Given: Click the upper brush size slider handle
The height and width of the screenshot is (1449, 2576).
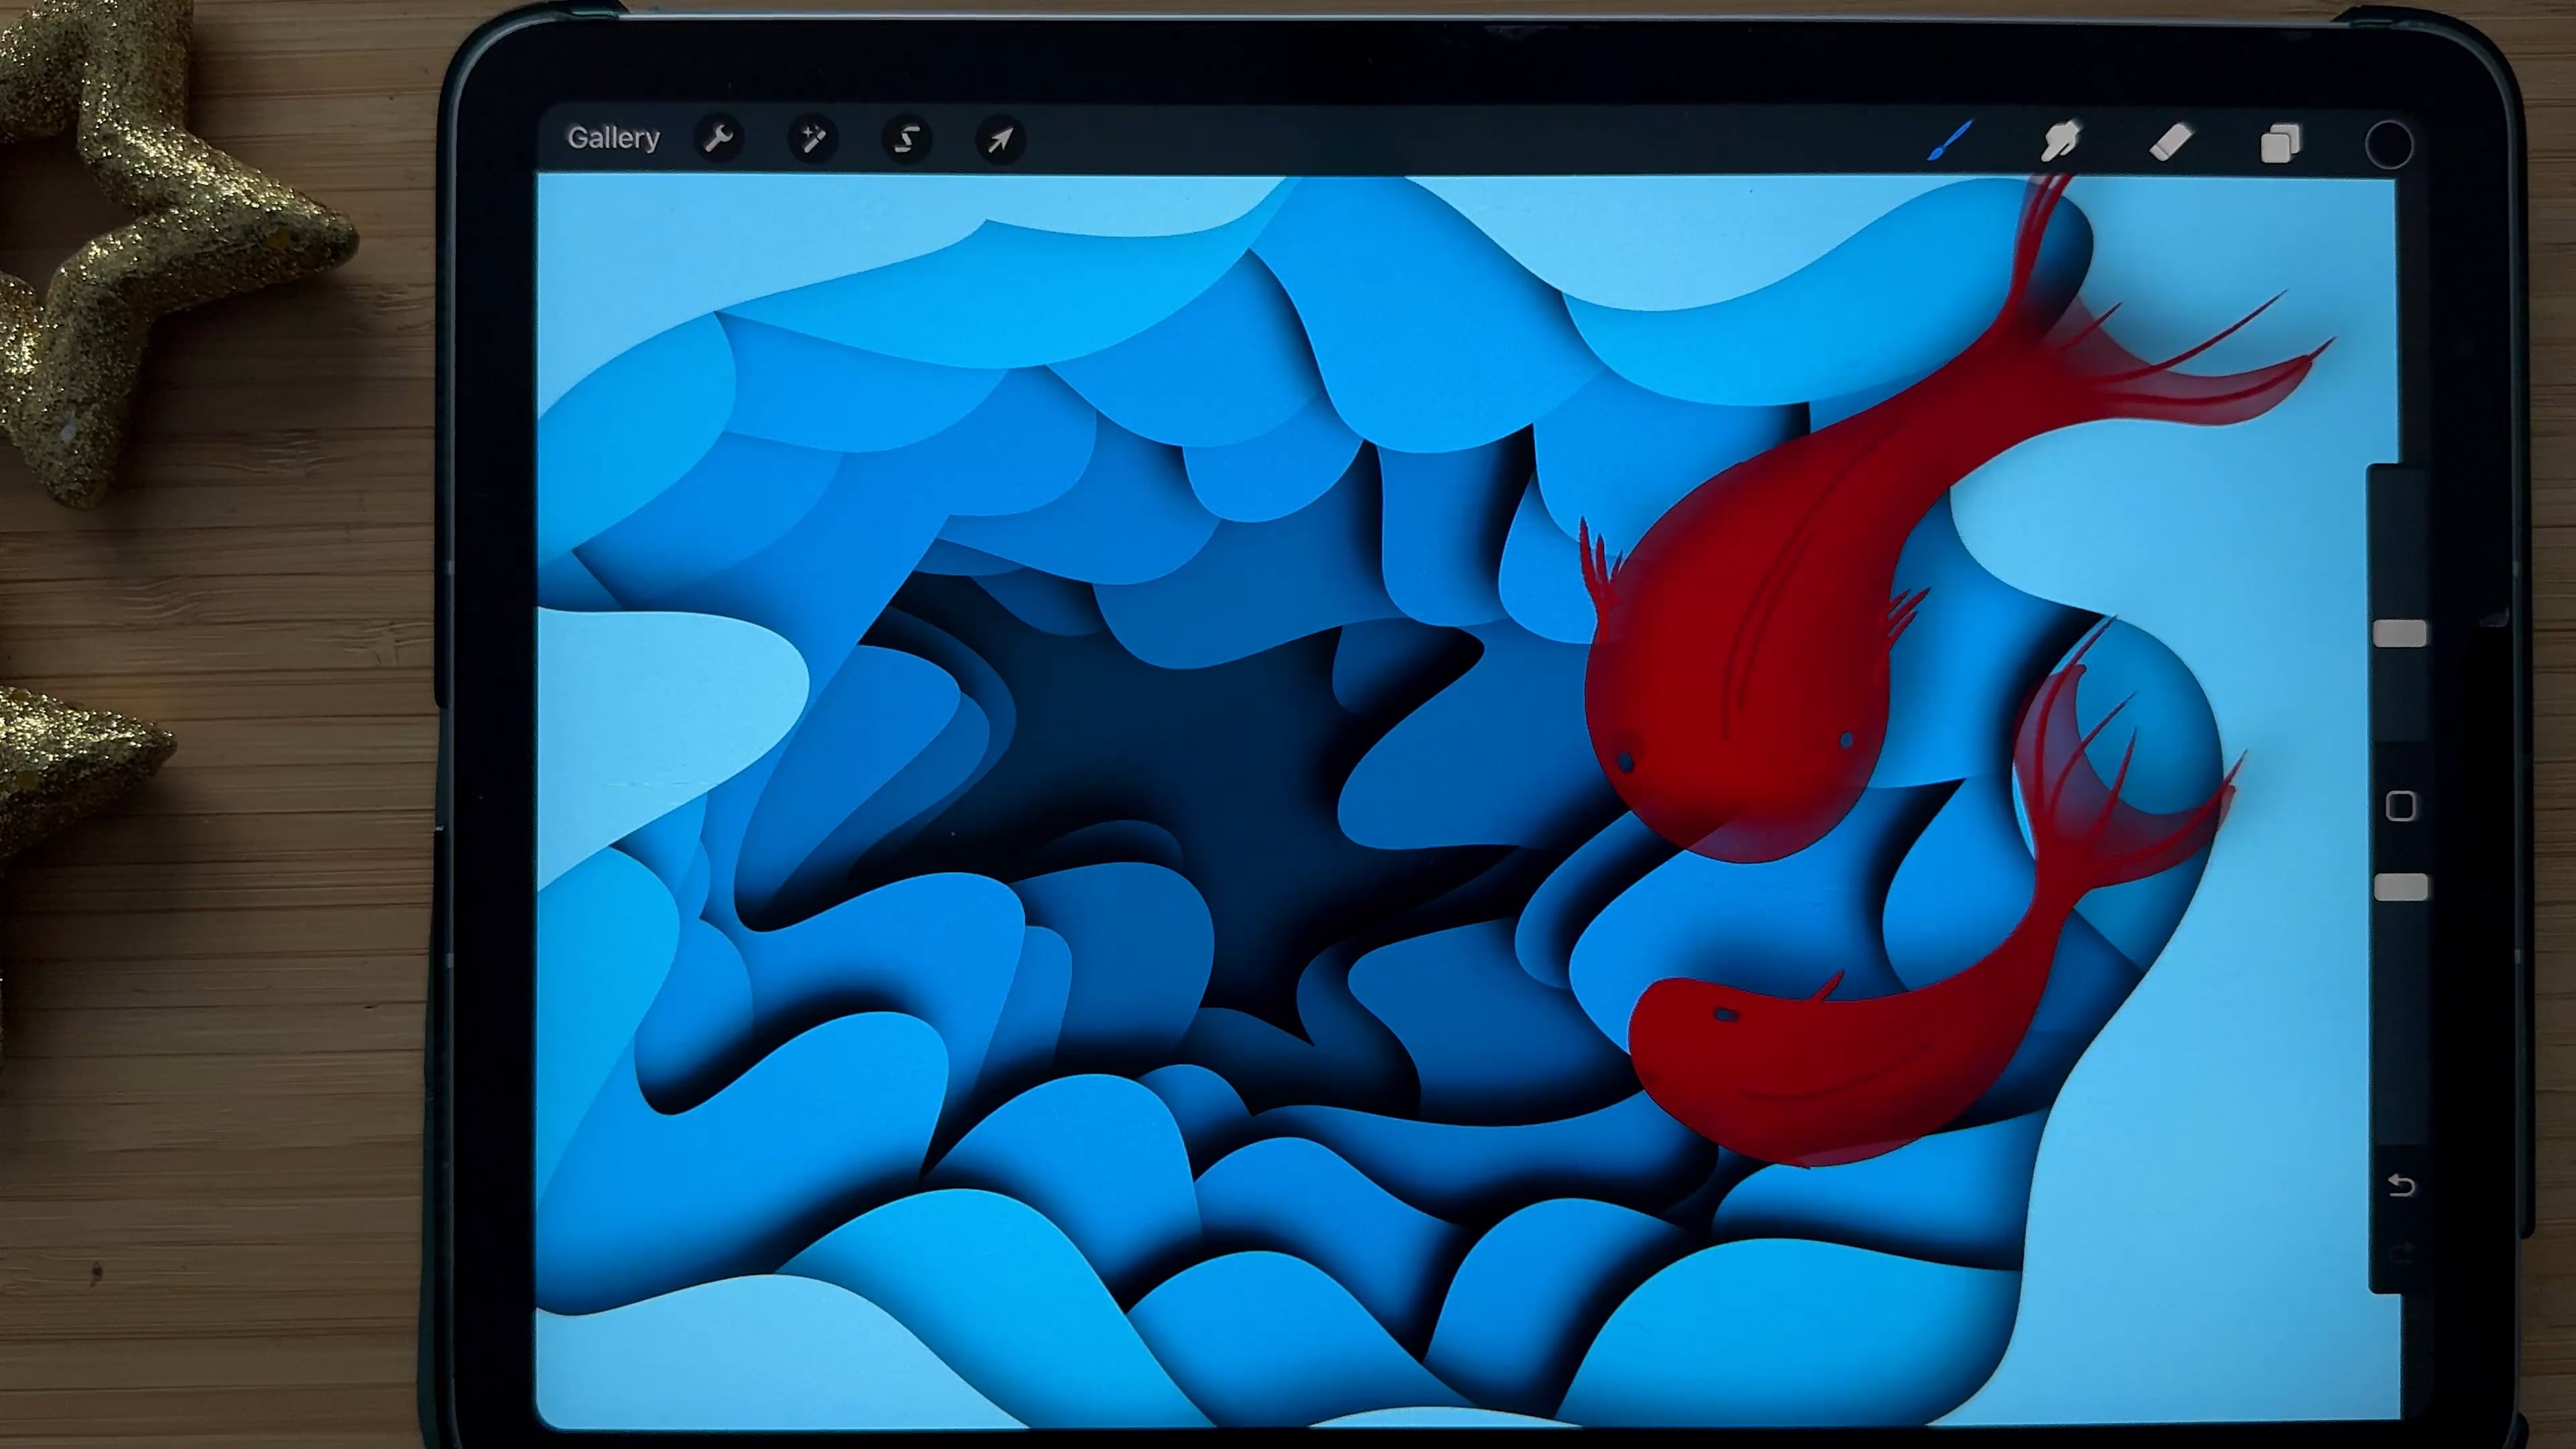Looking at the screenshot, I should 2400,634.
